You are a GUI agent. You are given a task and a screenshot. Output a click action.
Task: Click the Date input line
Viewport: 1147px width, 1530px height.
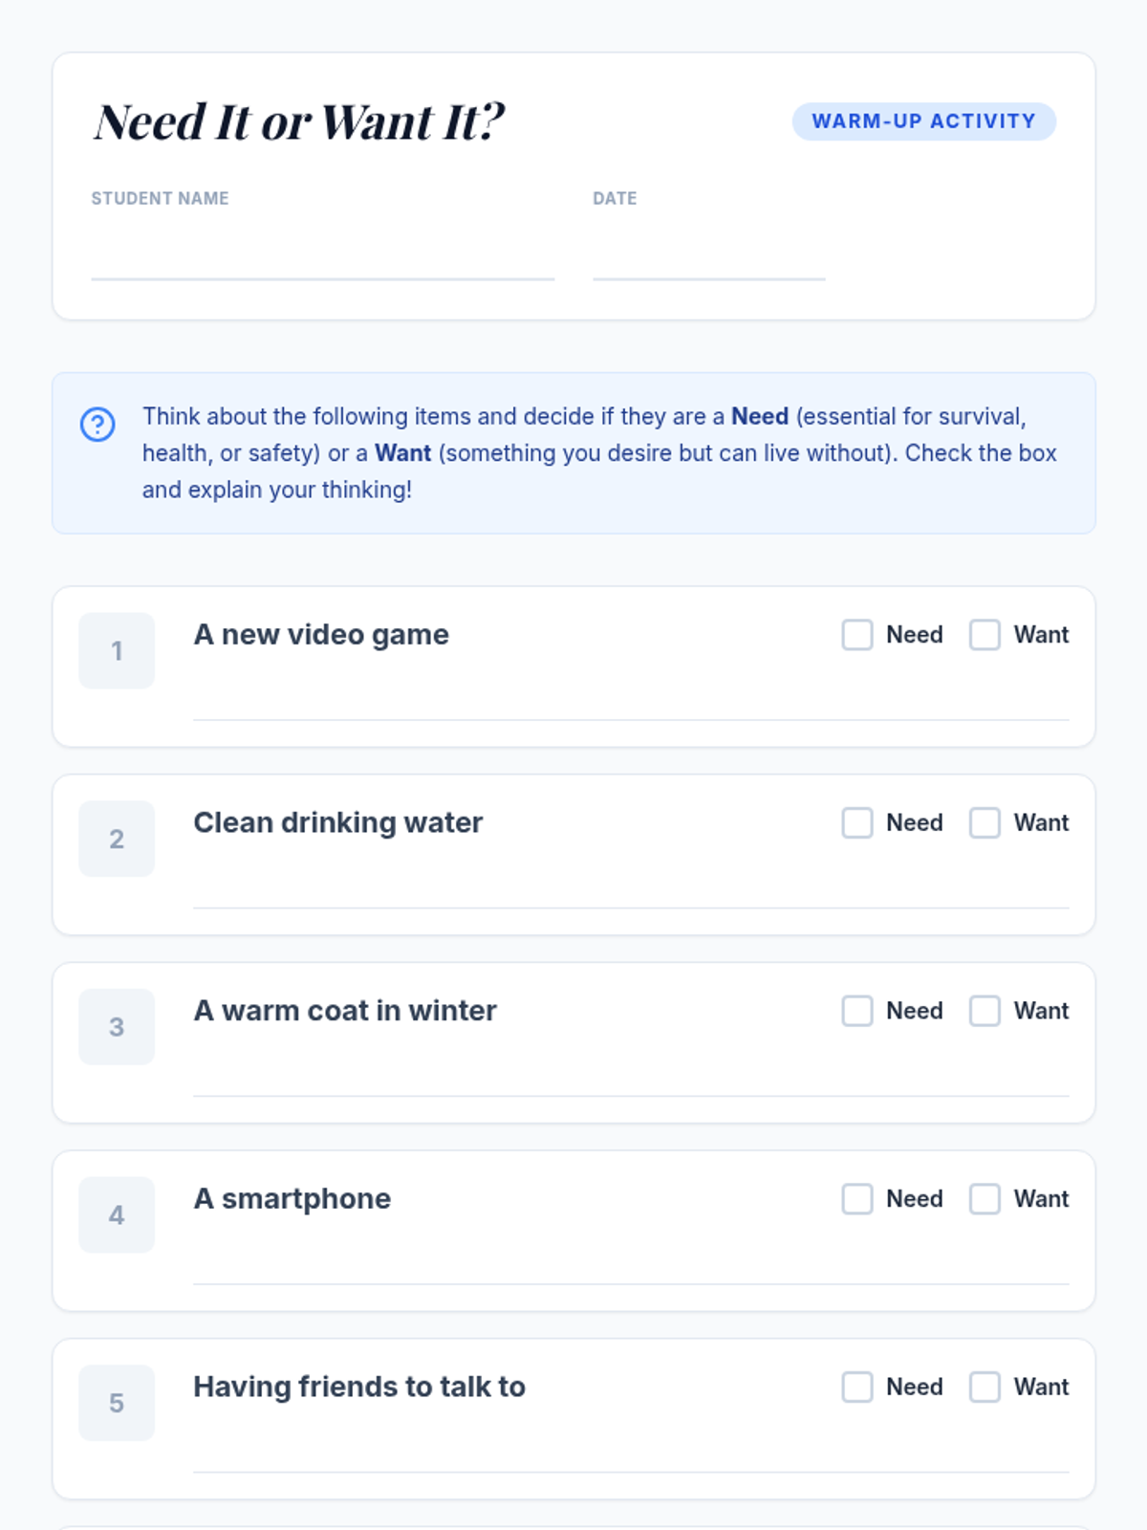pos(708,258)
